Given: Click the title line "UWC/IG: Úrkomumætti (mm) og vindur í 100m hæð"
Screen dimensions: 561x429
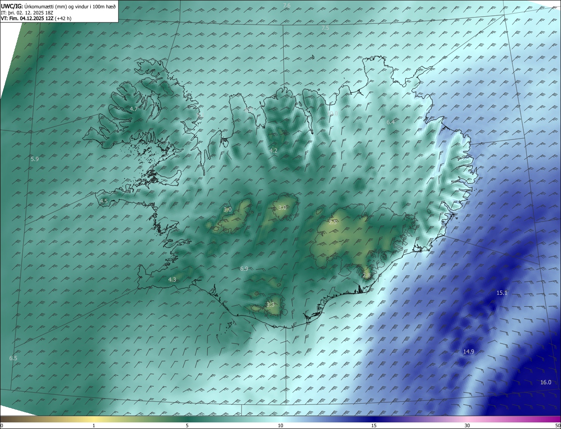Looking at the screenshot, I should [58, 6].
